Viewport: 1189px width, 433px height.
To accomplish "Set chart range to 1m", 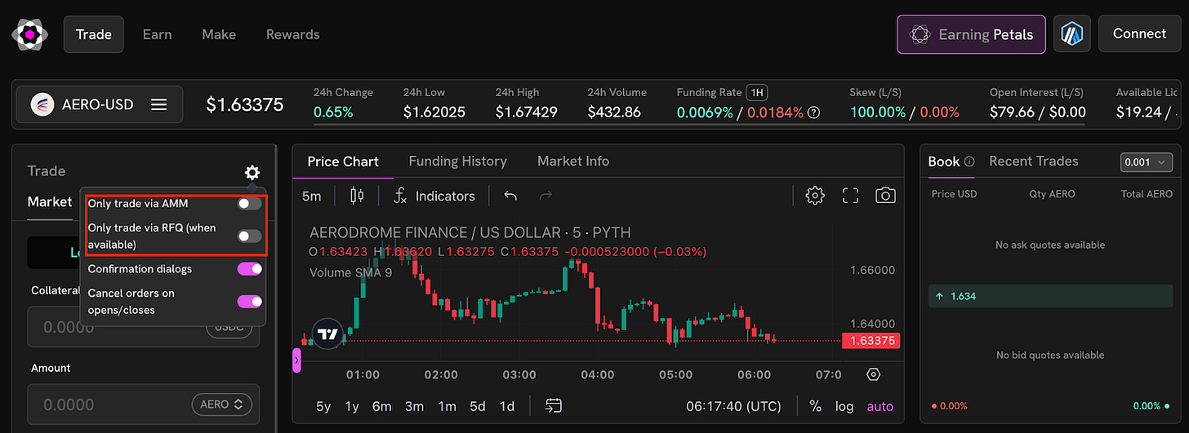I will (447, 406).
